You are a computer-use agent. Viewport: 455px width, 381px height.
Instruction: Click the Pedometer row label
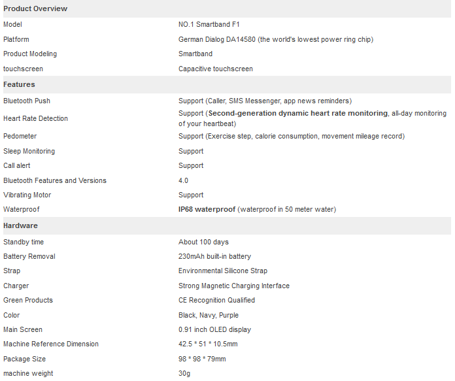click(x=20, y=136)
